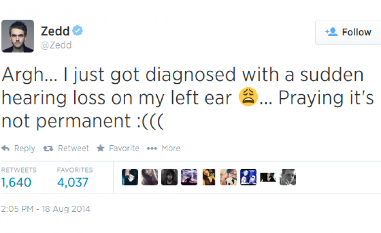Click the sixth avatar in the favoriters row
381x233 pixels.
[x=229, y=177]
